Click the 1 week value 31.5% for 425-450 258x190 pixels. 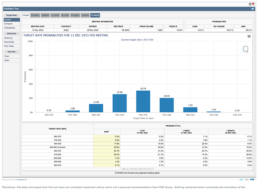205,147
